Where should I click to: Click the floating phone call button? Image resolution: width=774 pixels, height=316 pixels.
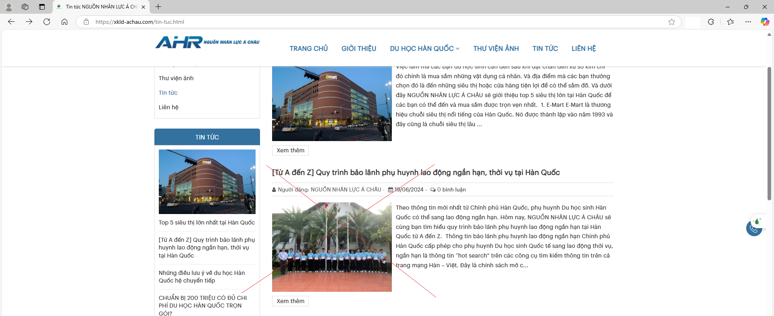coord(754,228)
